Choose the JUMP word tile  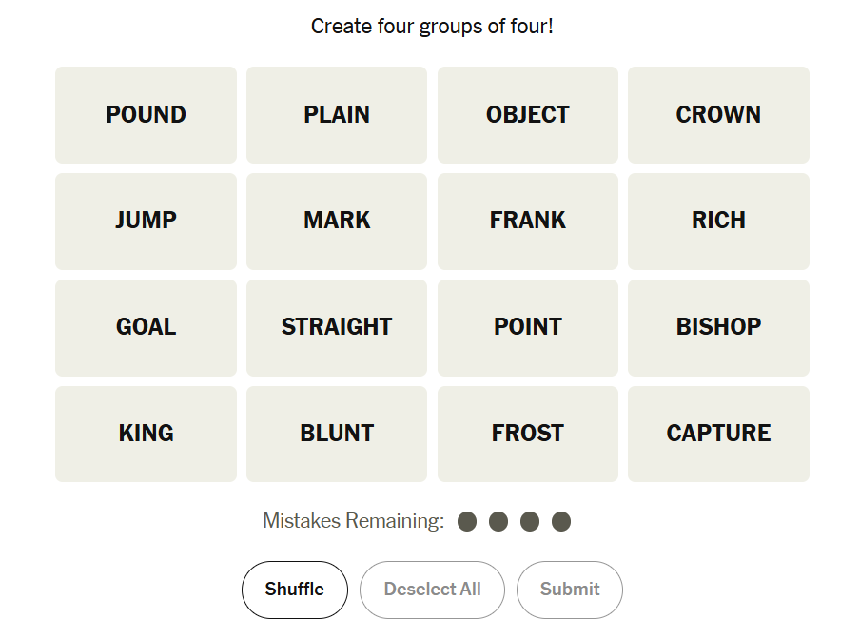coord(146,221)
